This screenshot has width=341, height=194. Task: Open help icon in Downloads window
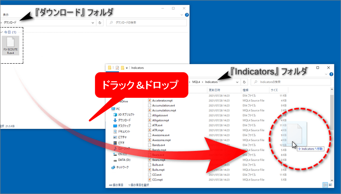click(187, 15)
